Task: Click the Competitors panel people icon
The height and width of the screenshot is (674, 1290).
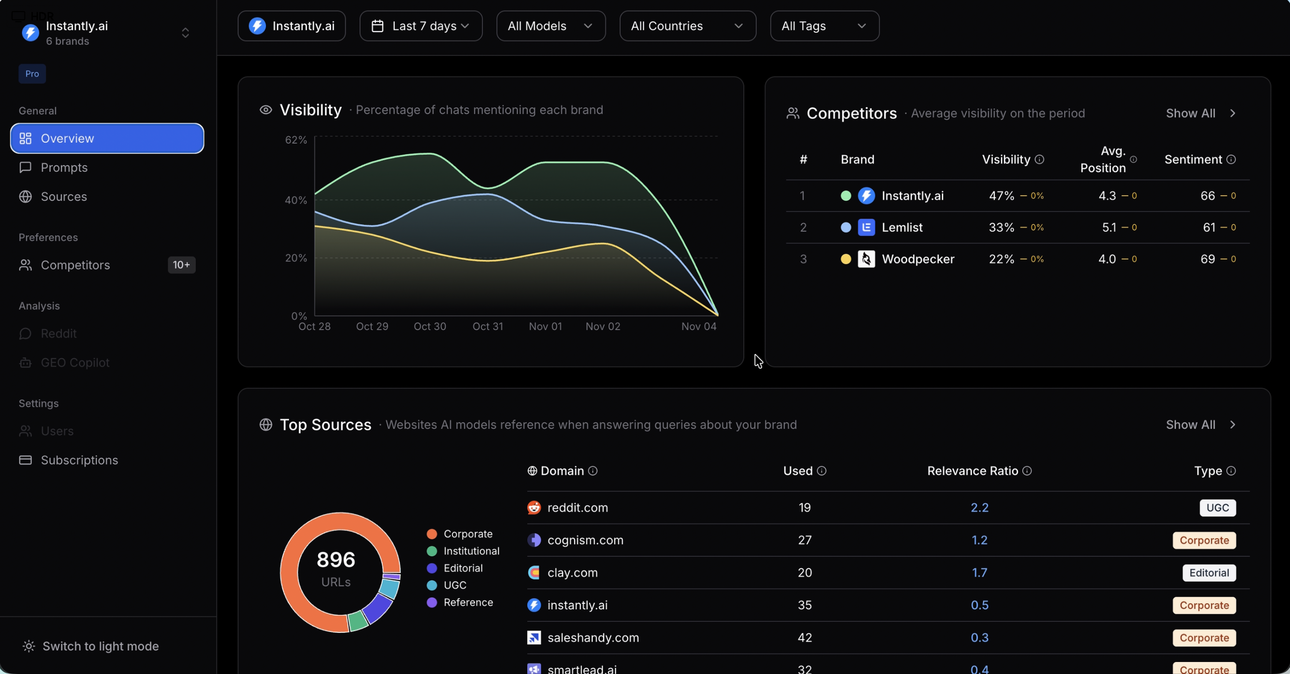Action: point(793,113)
